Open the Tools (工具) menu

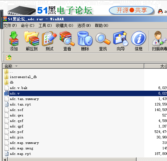(45, 25)
